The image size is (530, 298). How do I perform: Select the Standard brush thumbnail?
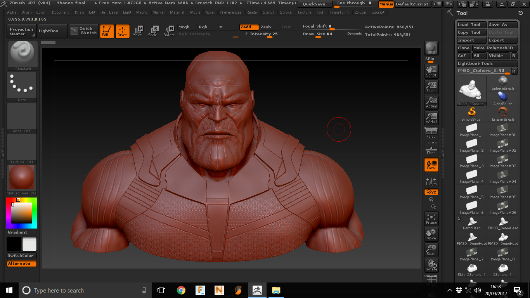click(23, 56)
